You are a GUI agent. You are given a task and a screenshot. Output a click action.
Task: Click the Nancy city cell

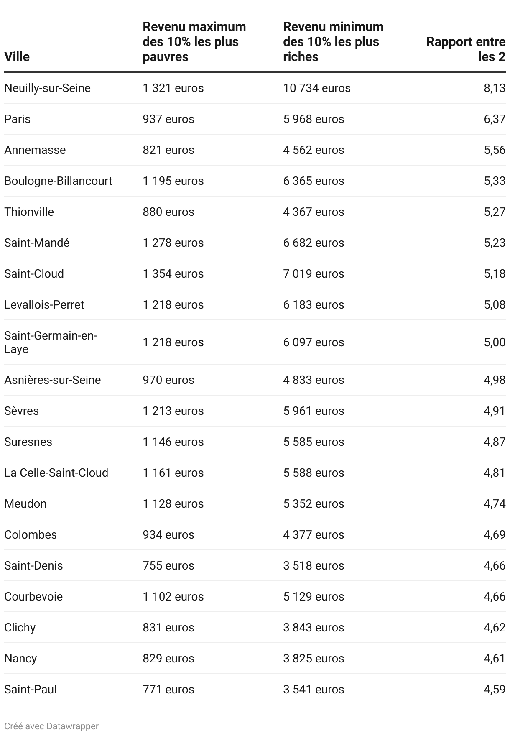click(21, 659)
